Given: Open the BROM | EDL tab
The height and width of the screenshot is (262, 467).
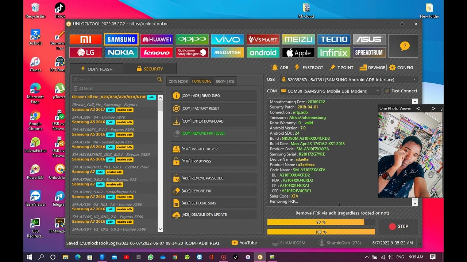Looking at the screenshot, I should [225, 82].
